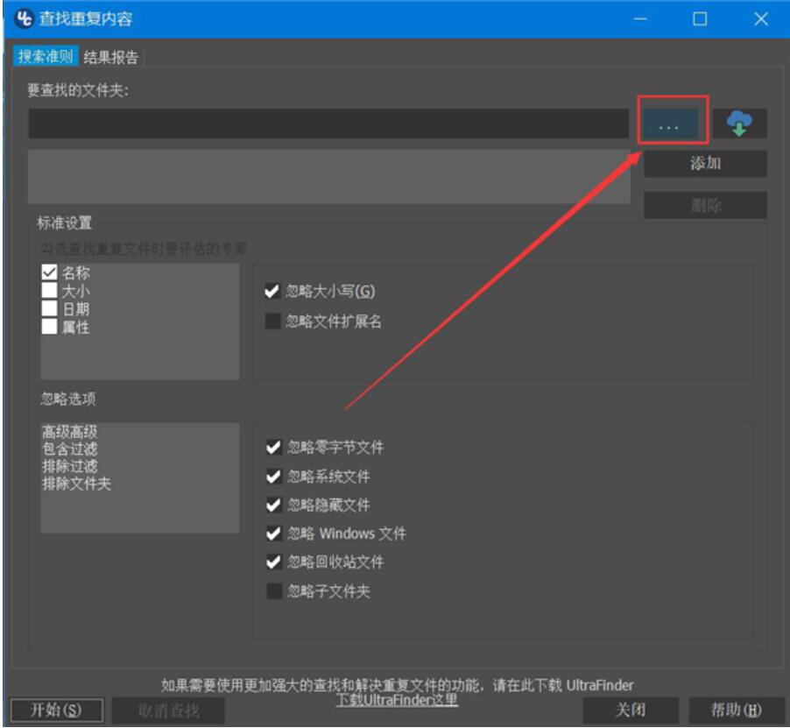Switch to the 结果报告 tab
790x728 pixels.
point(111,57)
